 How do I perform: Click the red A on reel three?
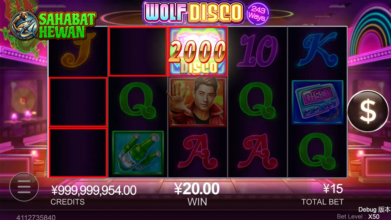coord(198,152)
